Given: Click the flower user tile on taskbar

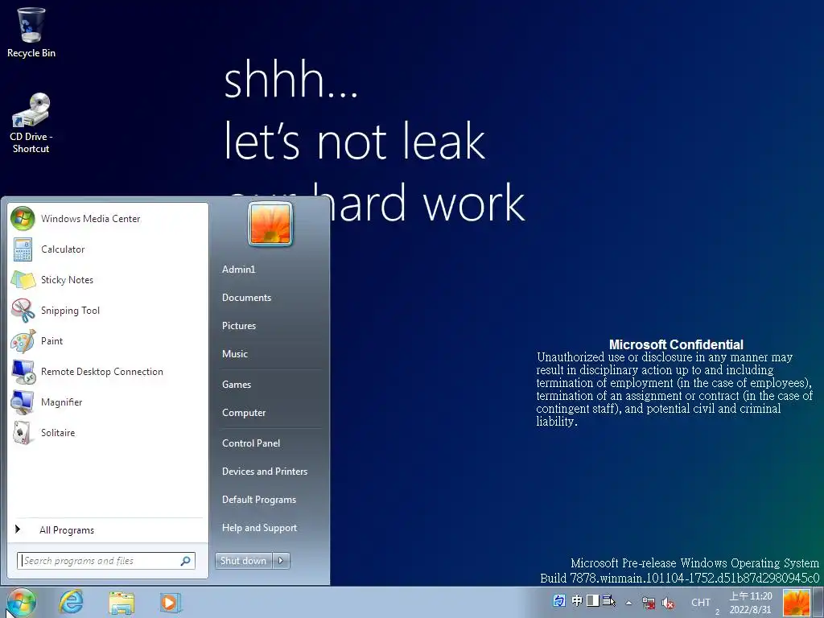Looking at the screenshot, I should tap(796, 603).
